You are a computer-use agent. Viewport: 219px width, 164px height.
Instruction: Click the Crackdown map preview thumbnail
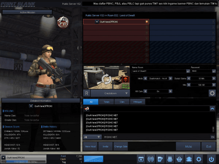(x=107, y=77)
